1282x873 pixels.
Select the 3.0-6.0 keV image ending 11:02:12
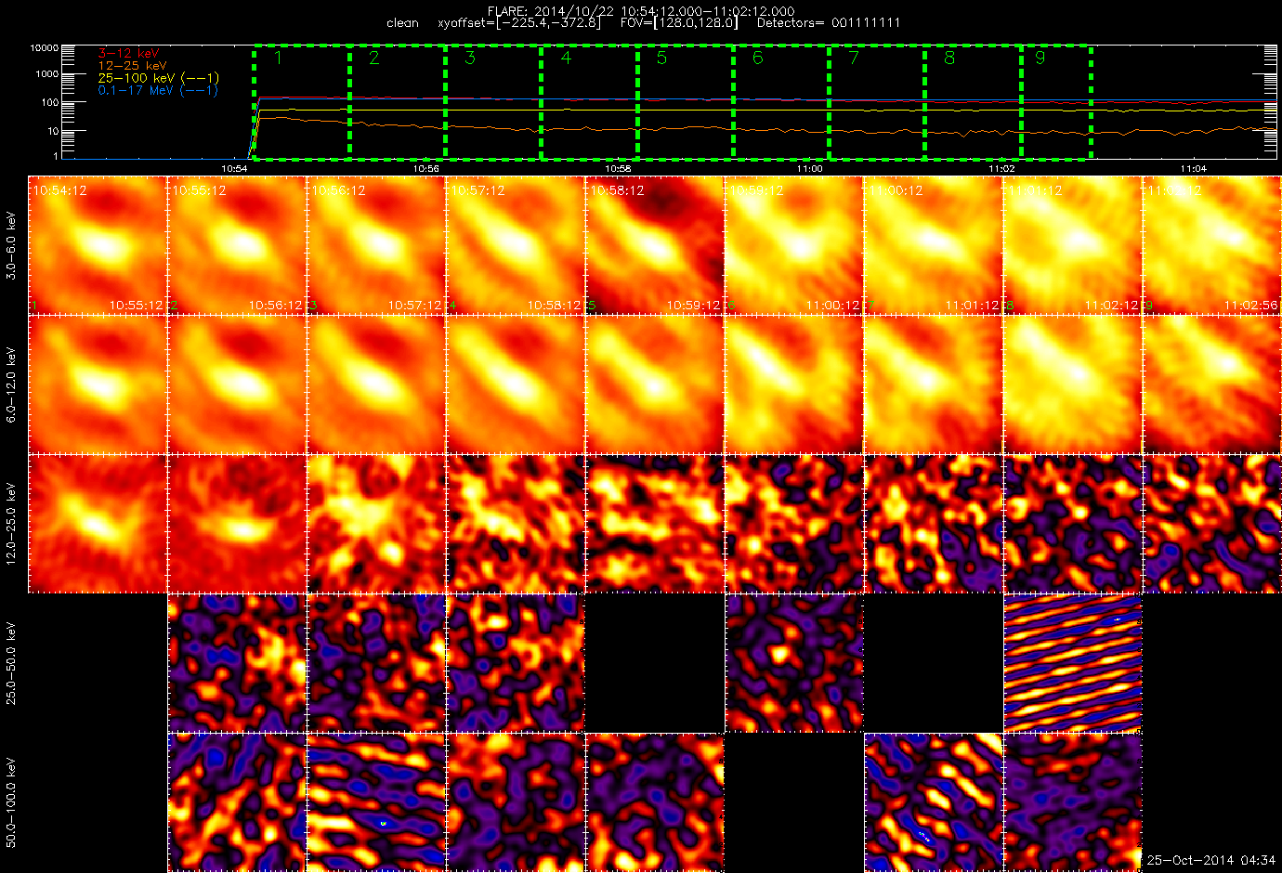[1073, 244]
